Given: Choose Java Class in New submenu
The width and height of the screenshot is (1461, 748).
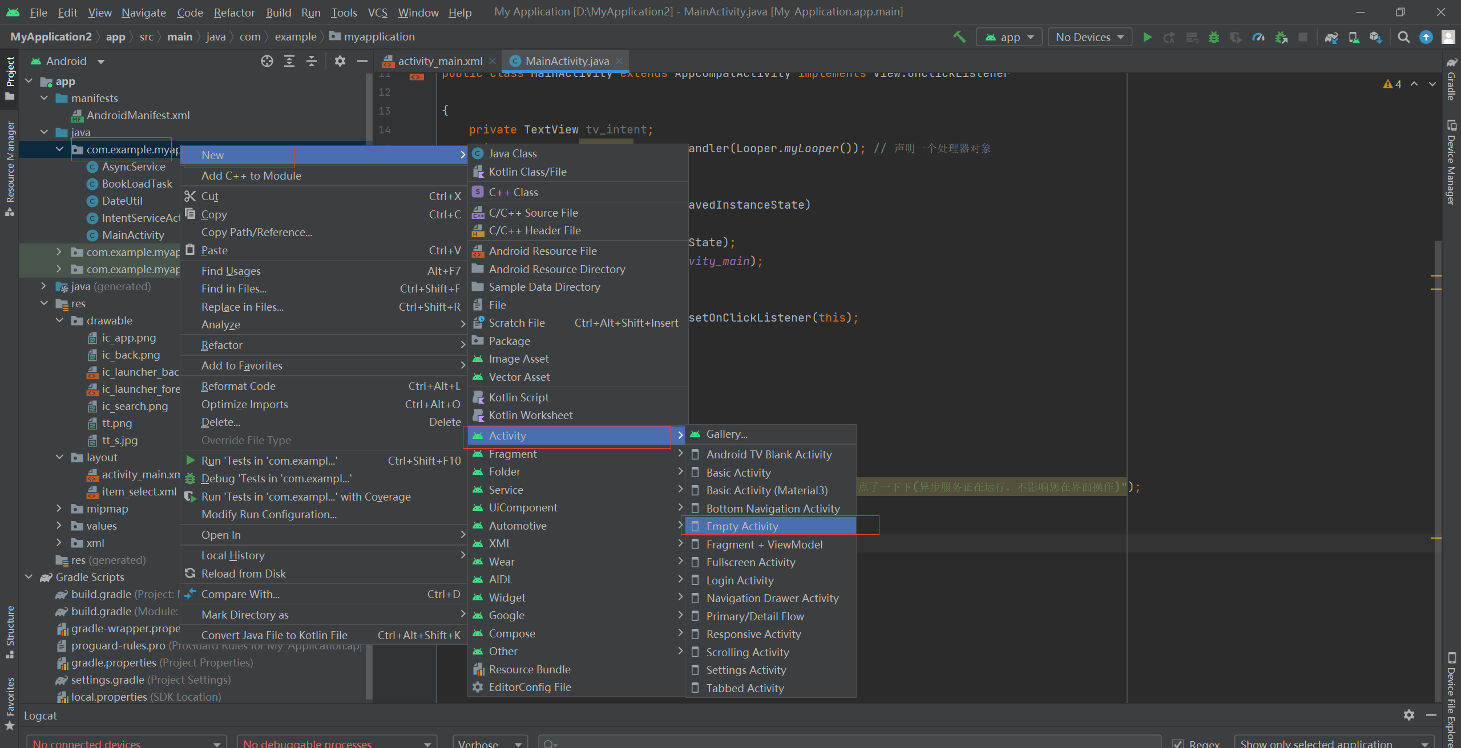Looking at the screenshot, I should (512, 153).
